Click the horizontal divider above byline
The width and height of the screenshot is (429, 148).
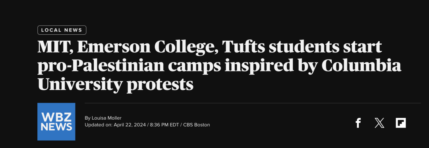pyautogui.click(x=253, y=103)
